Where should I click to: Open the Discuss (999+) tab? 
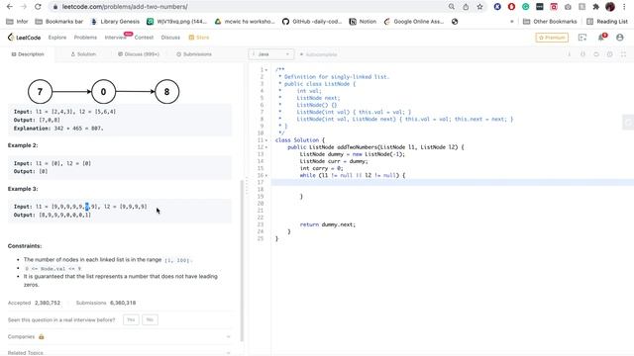139,54
